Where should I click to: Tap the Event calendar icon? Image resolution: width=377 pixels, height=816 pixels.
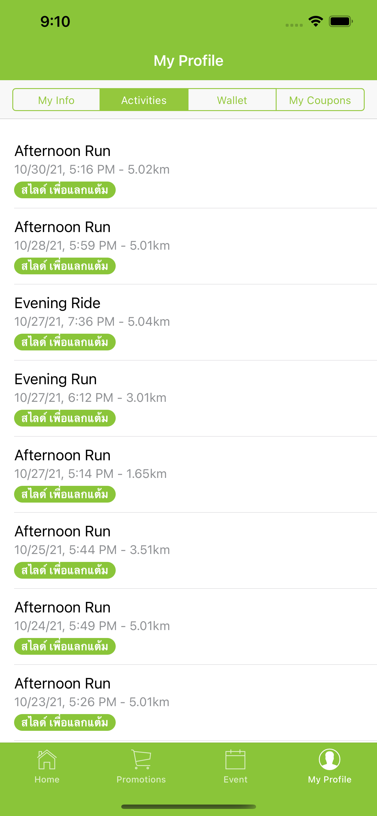pyautogui.click(x=235, y=760)
